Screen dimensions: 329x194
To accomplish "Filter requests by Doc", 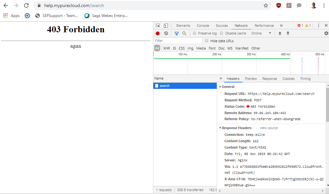I will pyautogui.click(x=222, y=48).
